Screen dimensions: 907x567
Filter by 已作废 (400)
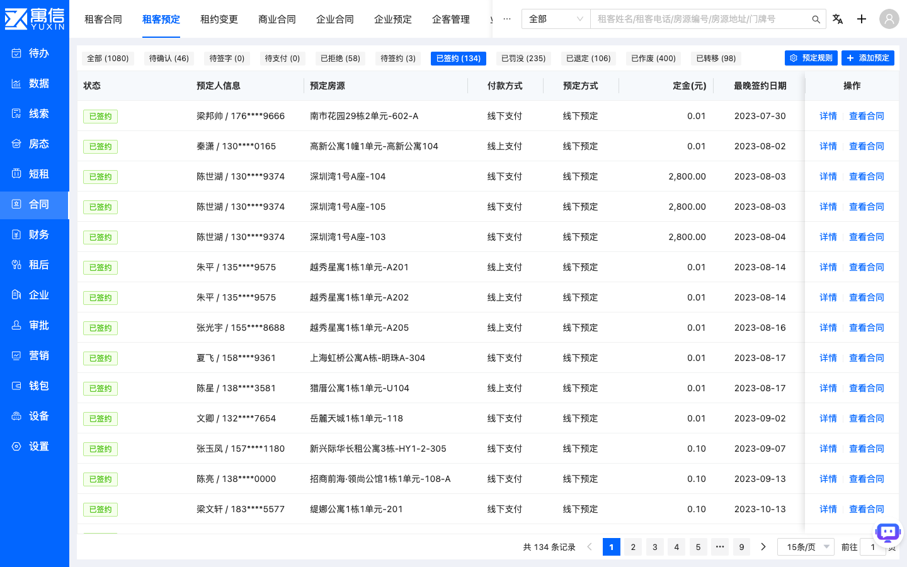tap(653, 59)
